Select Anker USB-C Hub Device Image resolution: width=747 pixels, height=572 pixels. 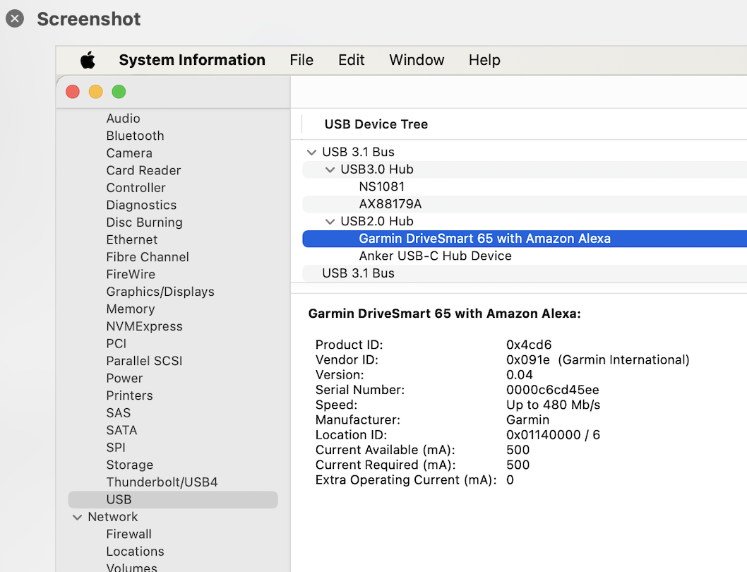(x=525, y=256)
